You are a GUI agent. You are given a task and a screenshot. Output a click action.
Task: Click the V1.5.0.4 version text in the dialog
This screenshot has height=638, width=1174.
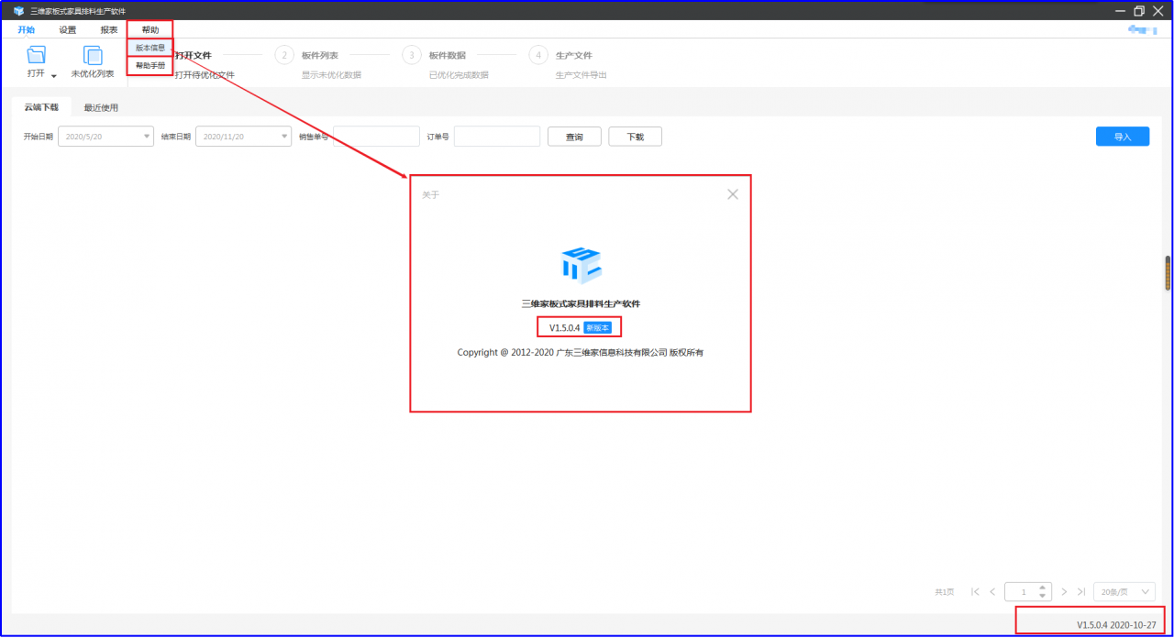tap(565, 328)
